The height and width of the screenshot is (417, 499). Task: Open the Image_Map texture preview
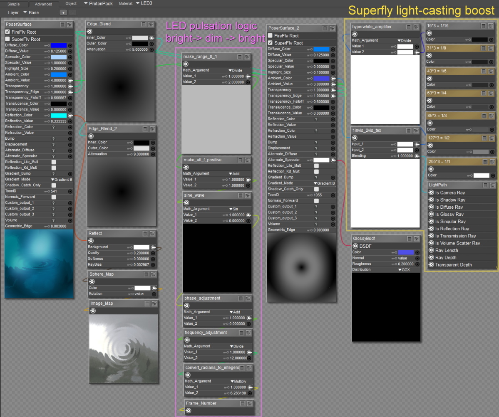(x=124, y=349)
